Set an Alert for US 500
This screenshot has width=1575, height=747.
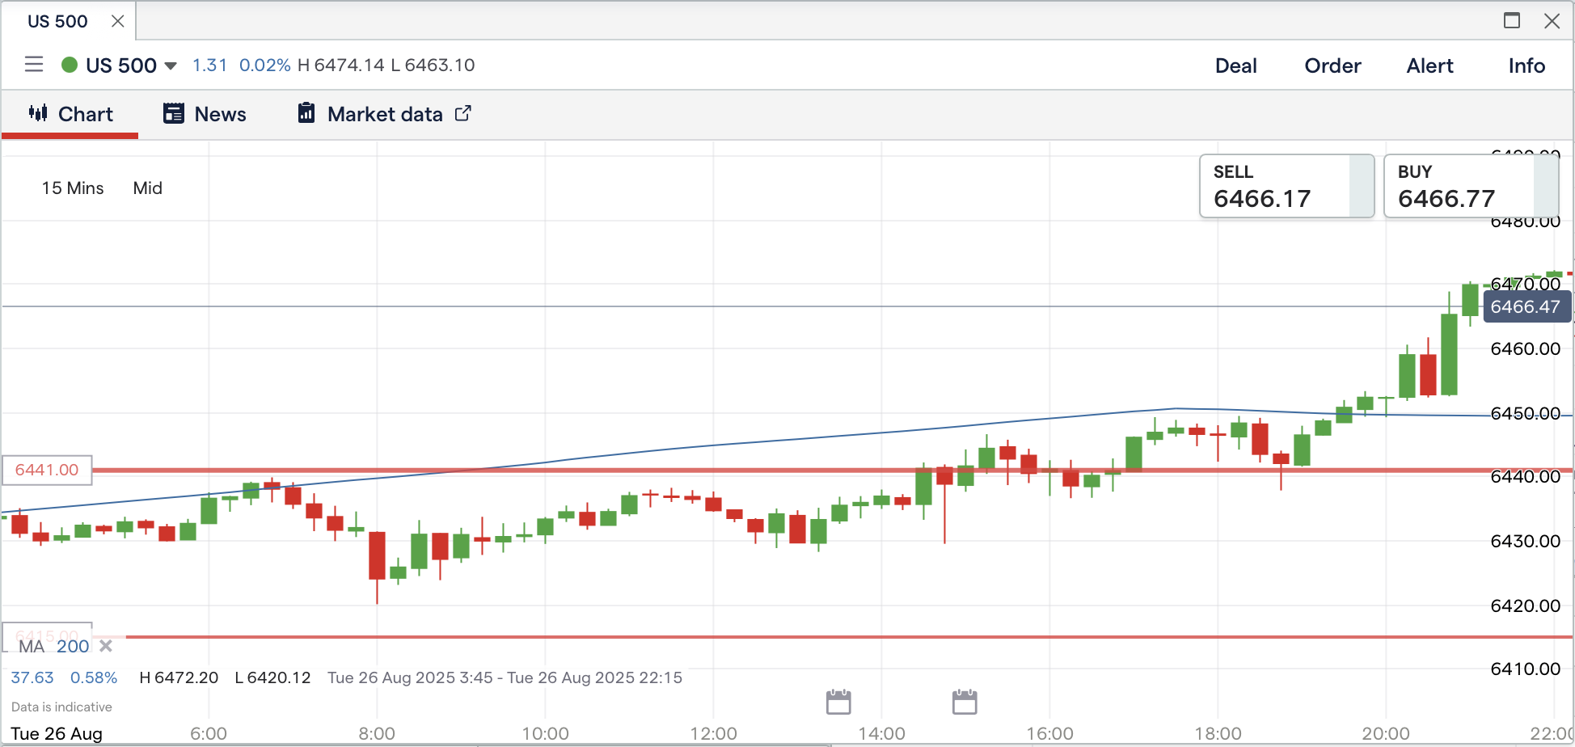[1429, 65]
